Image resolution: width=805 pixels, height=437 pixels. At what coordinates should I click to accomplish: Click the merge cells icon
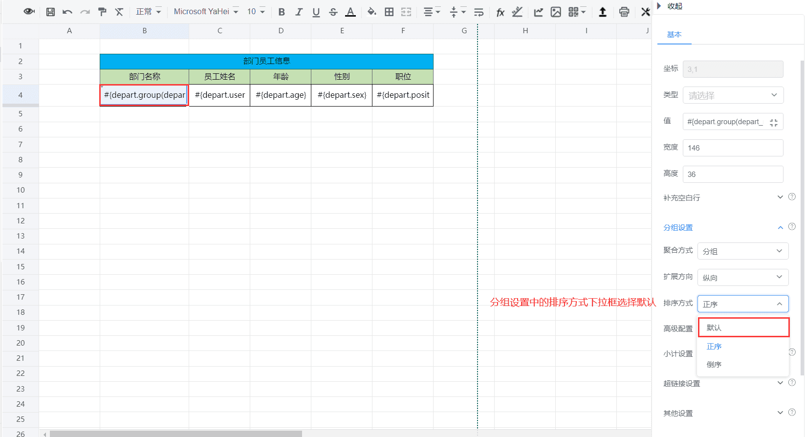pyautogui.click(x=406, y=12)
